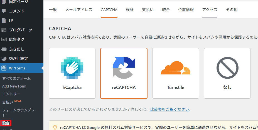Open the LP menu label
The width and height of the screenshot is (258, 130).
click(11, 21)
